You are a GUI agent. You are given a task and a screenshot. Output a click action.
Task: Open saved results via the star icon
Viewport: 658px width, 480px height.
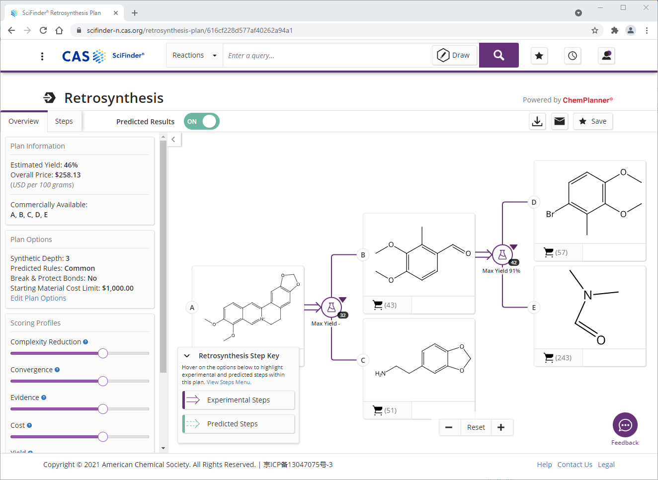[x=539, y=56]
